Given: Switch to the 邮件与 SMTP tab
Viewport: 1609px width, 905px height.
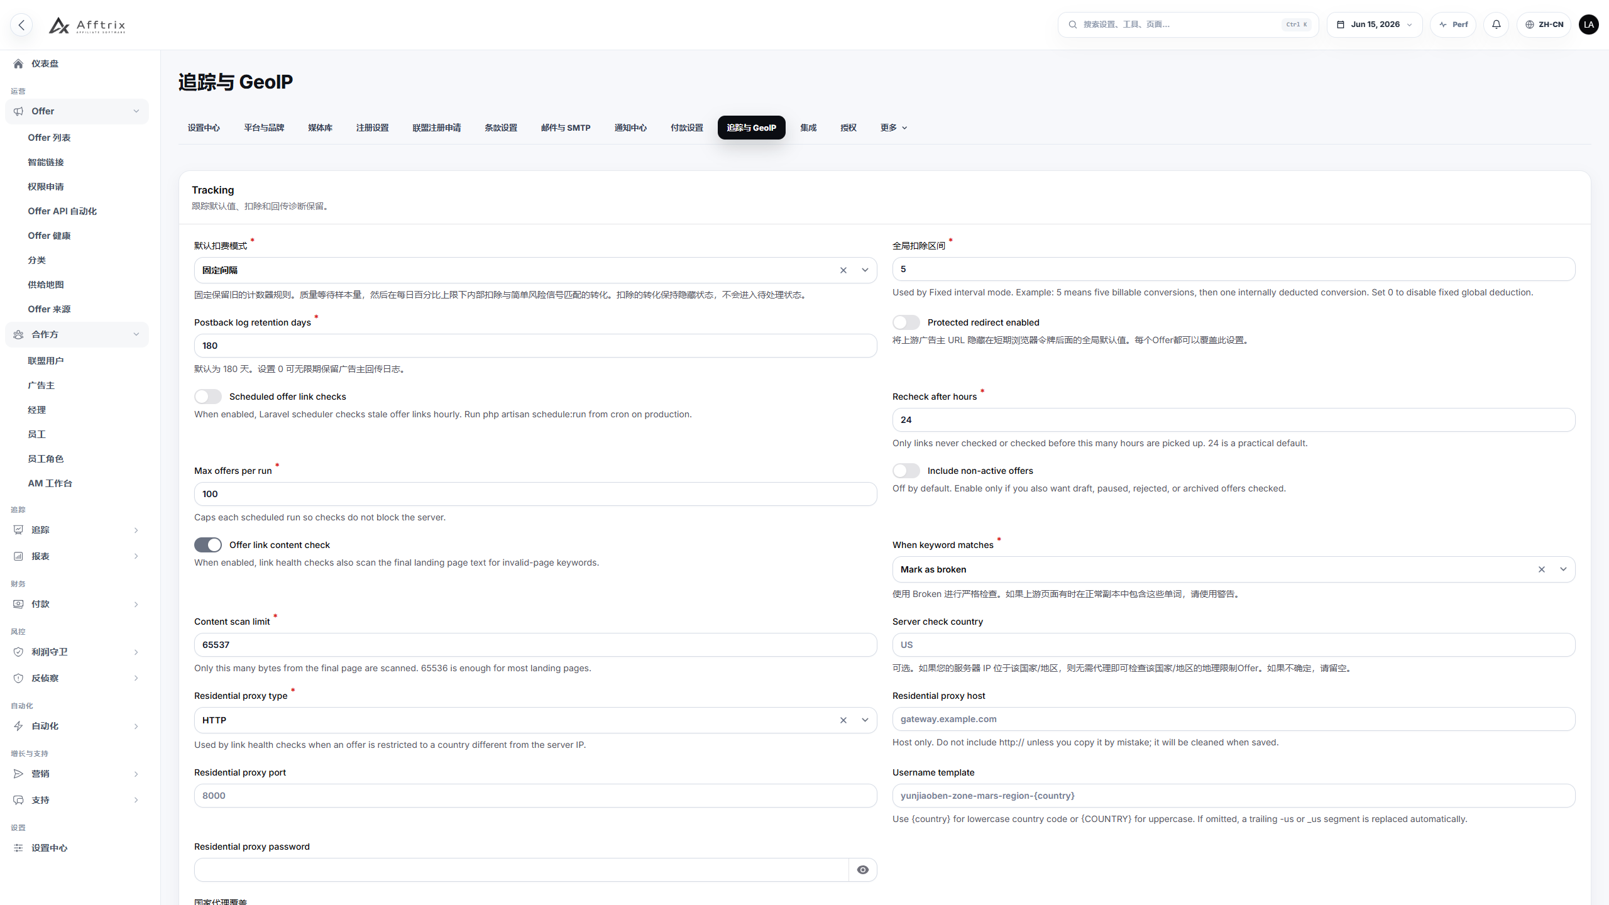Looking at the screenshot, I should (x=566, y=128).
